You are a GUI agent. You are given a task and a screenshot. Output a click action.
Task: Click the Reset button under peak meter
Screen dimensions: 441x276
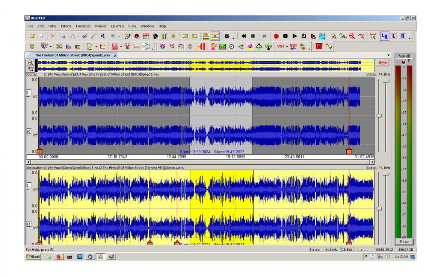[x=404, y=242]
